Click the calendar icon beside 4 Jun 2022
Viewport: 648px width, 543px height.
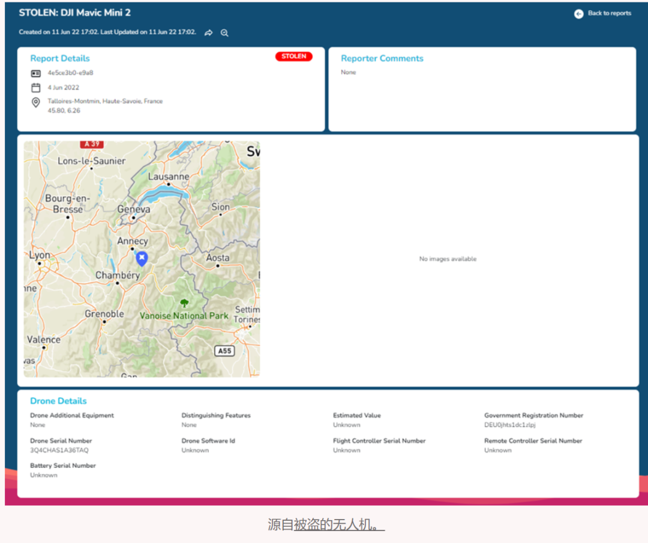36,88
